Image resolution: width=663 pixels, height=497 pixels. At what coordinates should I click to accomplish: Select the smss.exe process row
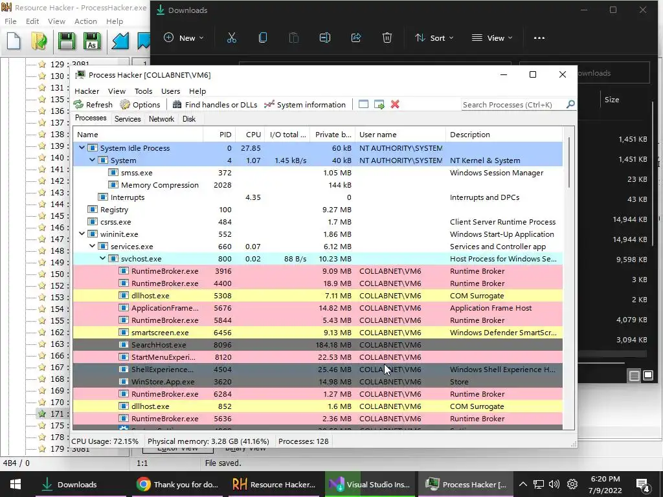pos(317,172)
